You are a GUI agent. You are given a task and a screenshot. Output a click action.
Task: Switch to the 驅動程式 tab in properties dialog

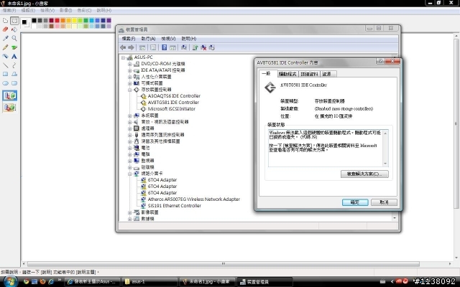point(287,74)
